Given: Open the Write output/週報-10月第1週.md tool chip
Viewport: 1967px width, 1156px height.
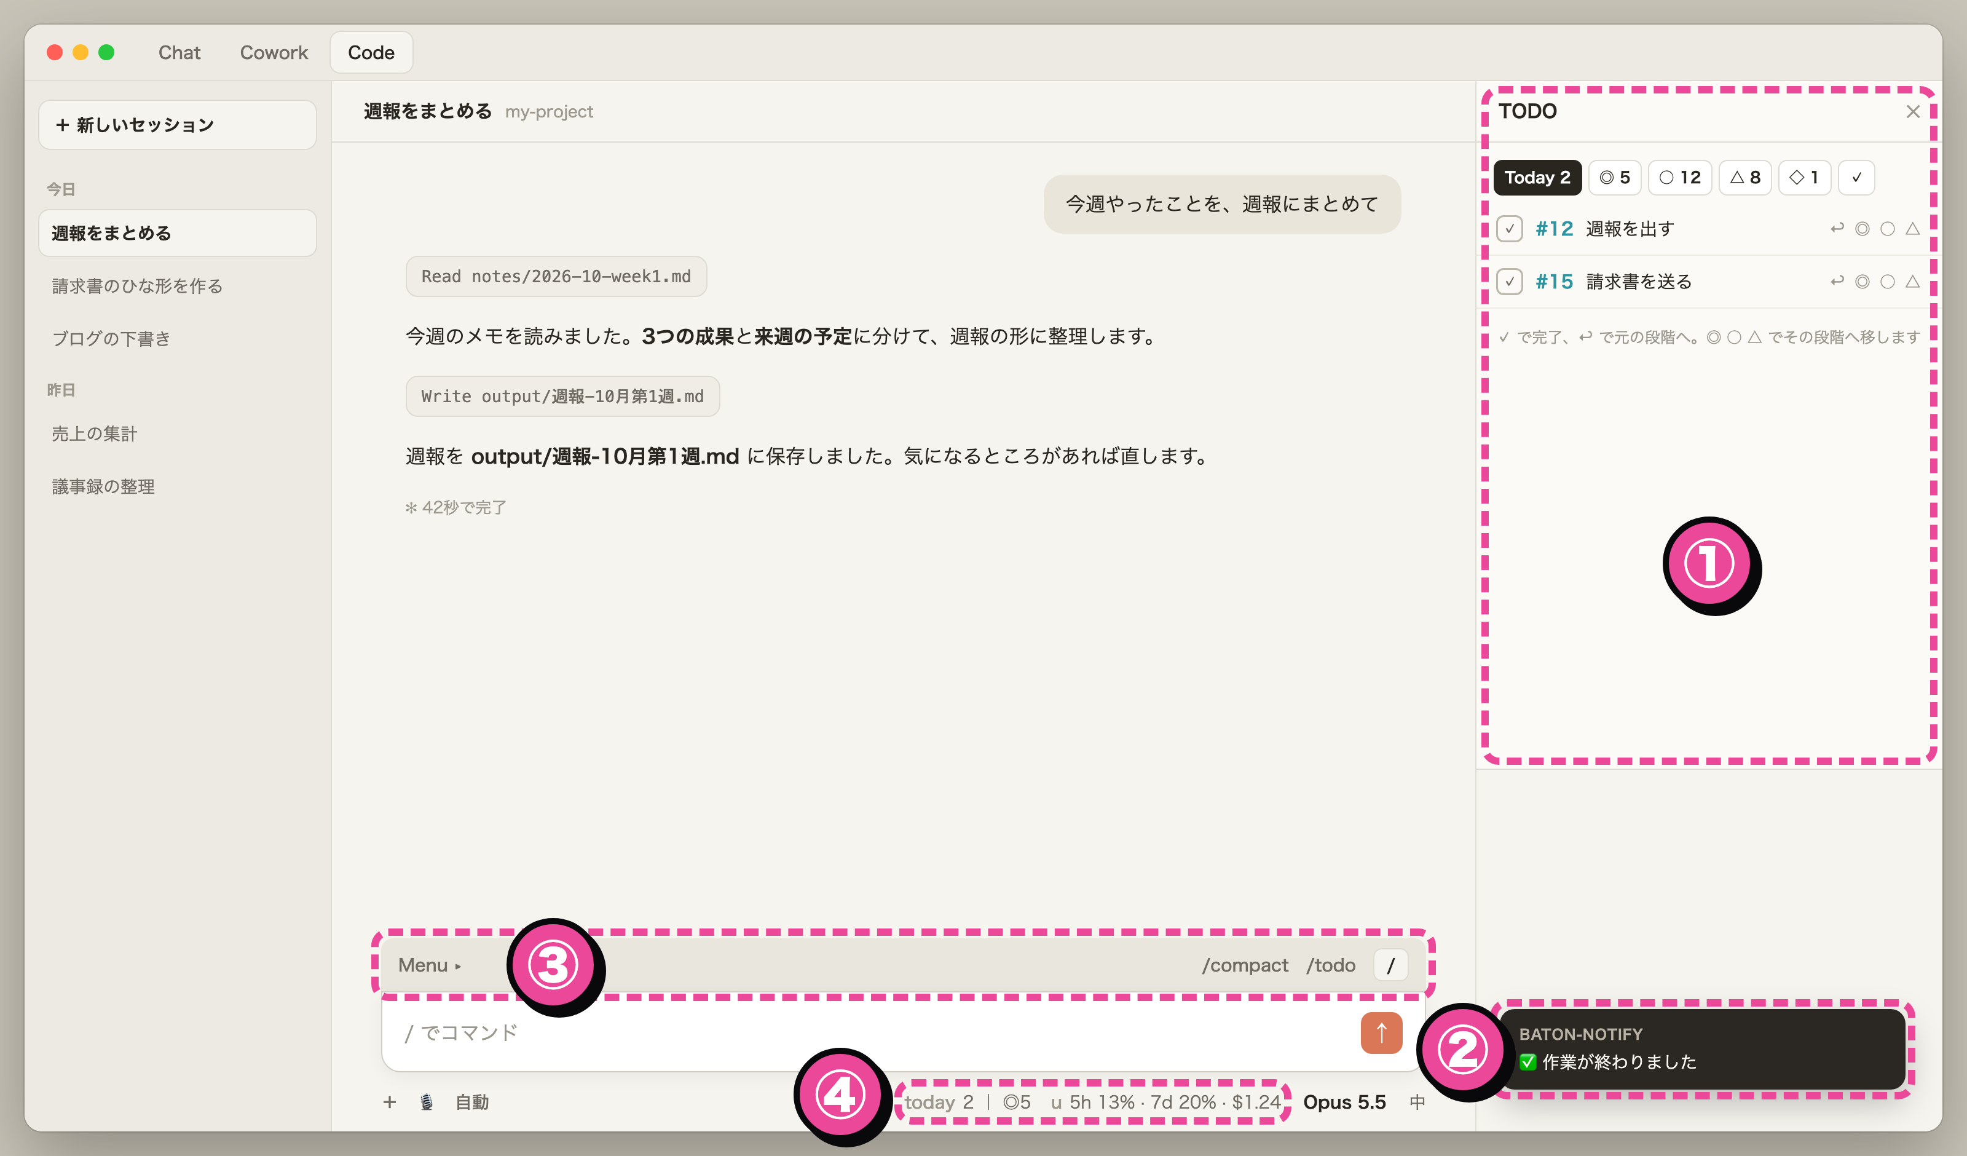Looking at the screenshot, I should coord(562,396).
